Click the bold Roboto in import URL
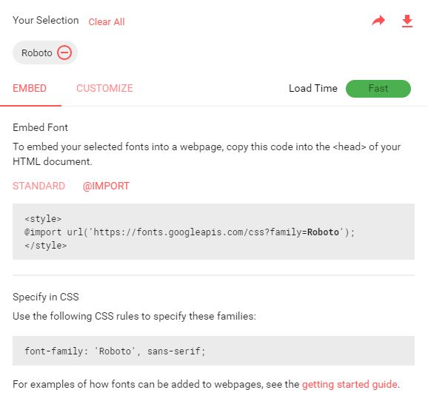 pyautogui.click(x=323, y=232)
